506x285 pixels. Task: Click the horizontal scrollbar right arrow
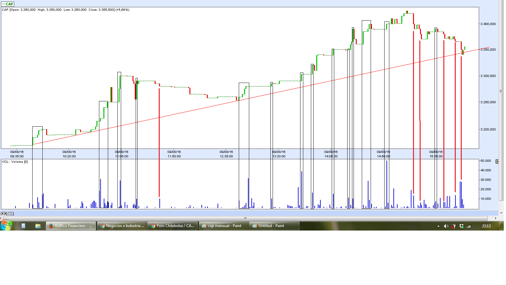tap(496, 218)
